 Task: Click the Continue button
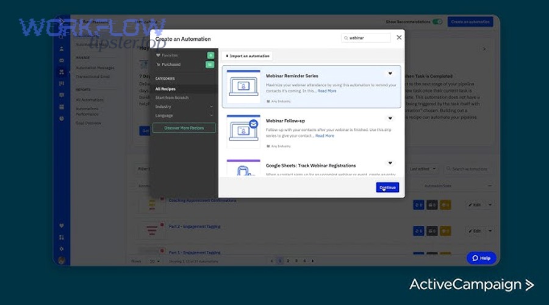[x=387, y=188]
